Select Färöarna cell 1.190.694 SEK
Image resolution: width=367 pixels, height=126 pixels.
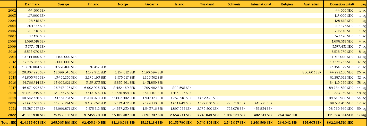(x=152, y=72)
